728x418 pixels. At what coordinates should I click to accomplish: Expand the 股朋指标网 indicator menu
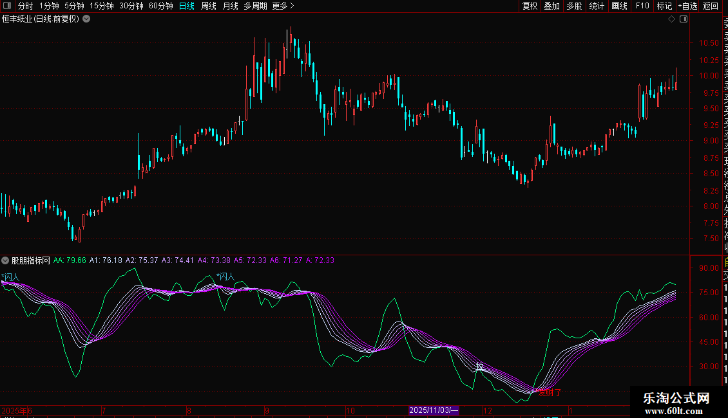[6, 260]
